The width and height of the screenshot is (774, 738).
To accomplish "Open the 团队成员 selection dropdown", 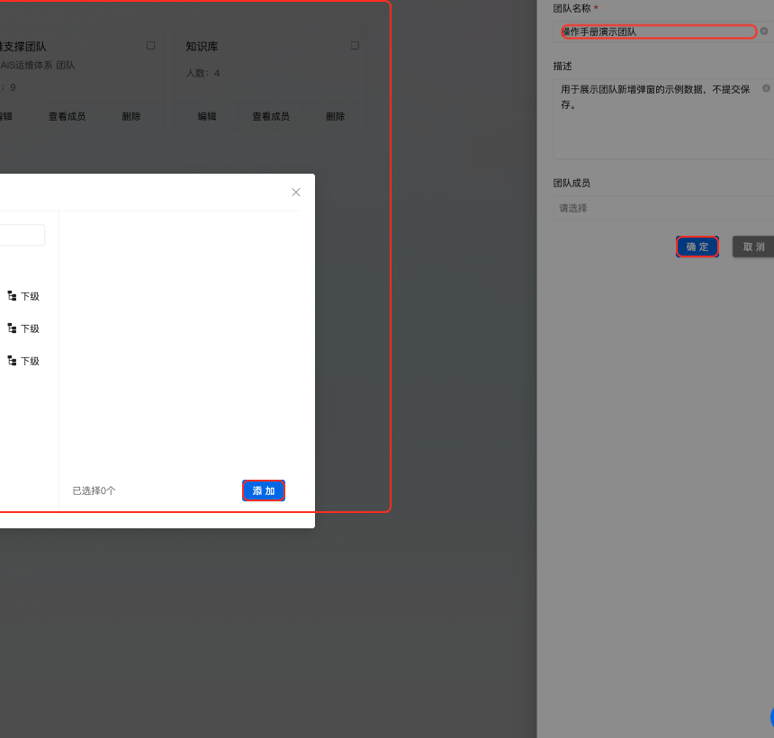I will [x=662, y=208].
